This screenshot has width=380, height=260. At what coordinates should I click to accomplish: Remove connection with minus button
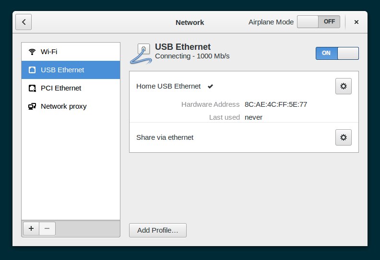[x=47, y=228]
